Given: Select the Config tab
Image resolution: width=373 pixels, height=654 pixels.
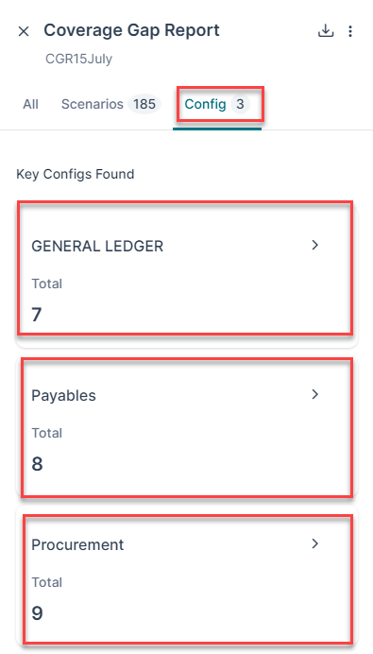Looking at the screenshot, I should pyautogui.click(x=205, y=104).
